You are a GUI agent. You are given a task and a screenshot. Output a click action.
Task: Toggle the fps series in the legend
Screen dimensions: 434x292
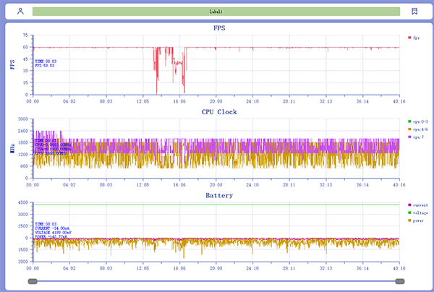(x=414, y=38)
